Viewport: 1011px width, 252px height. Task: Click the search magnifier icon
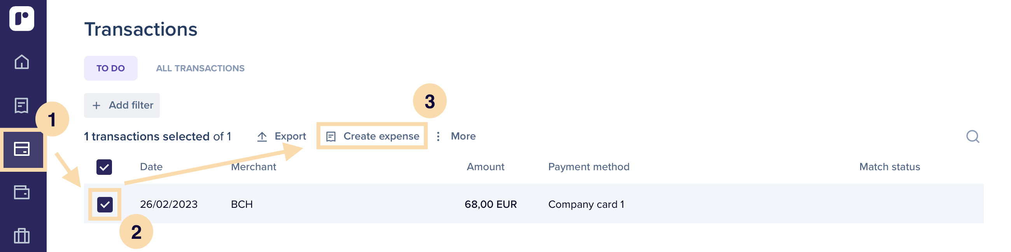point(973,136)
